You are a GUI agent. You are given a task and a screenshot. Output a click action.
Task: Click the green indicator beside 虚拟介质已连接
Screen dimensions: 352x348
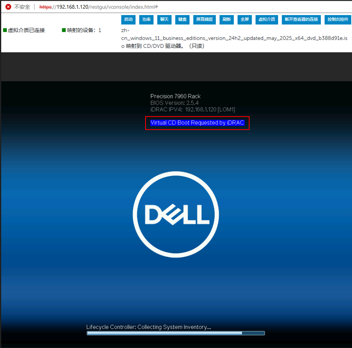5,30
